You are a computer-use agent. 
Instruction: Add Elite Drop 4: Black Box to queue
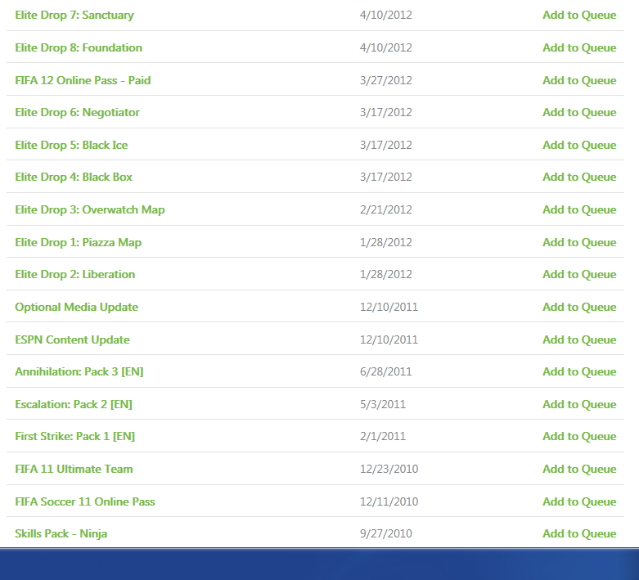(579, 178)
